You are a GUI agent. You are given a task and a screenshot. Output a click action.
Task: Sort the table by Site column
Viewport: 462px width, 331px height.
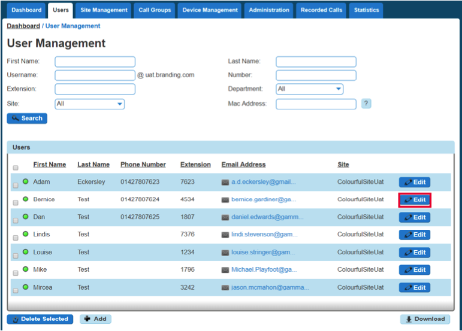(343, 165)
